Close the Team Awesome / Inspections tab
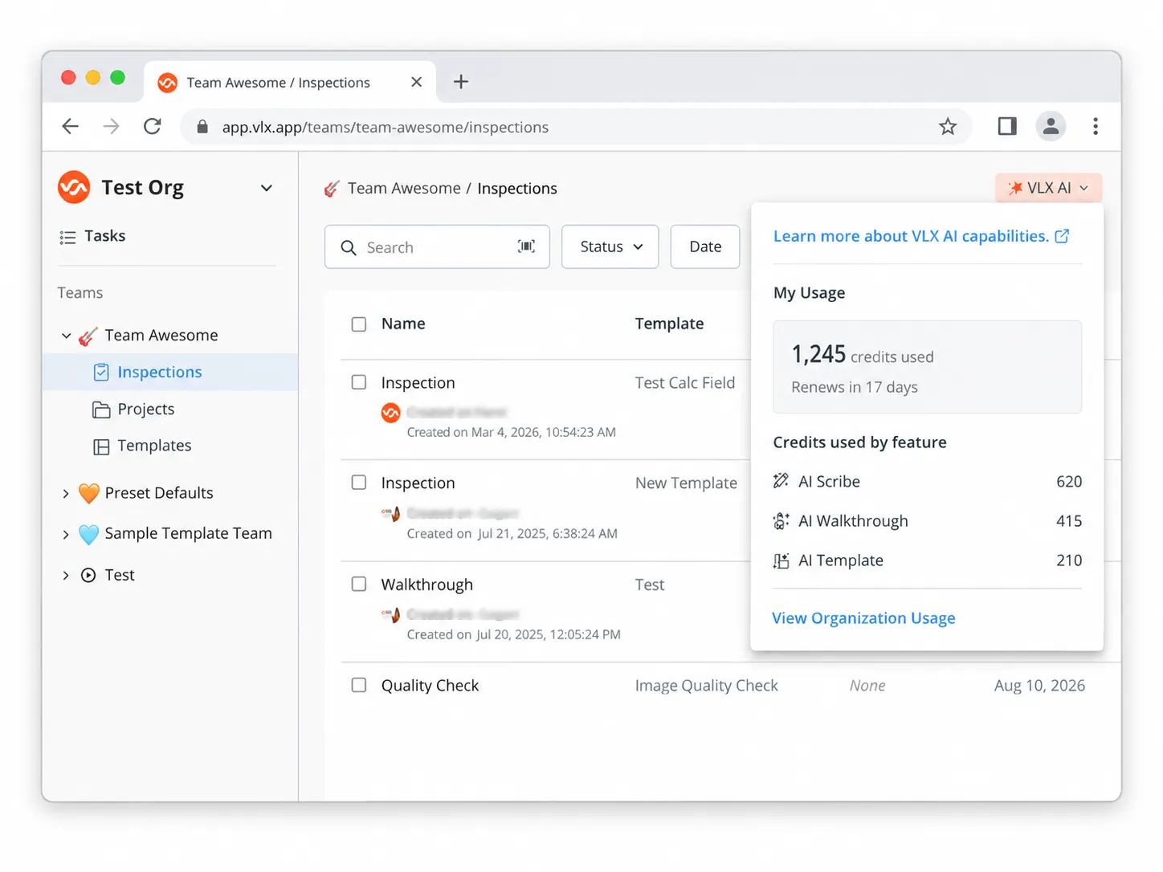Screen dimensions: 1163x872 click(x=416, y=82)
